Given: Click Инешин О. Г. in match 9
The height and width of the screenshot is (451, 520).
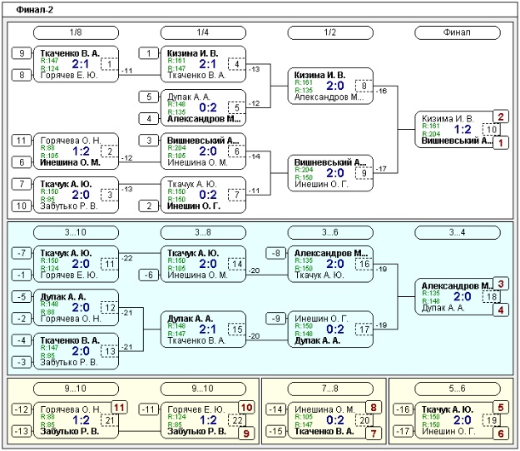Looking at the screenshot, I should [x=321, y=184].
